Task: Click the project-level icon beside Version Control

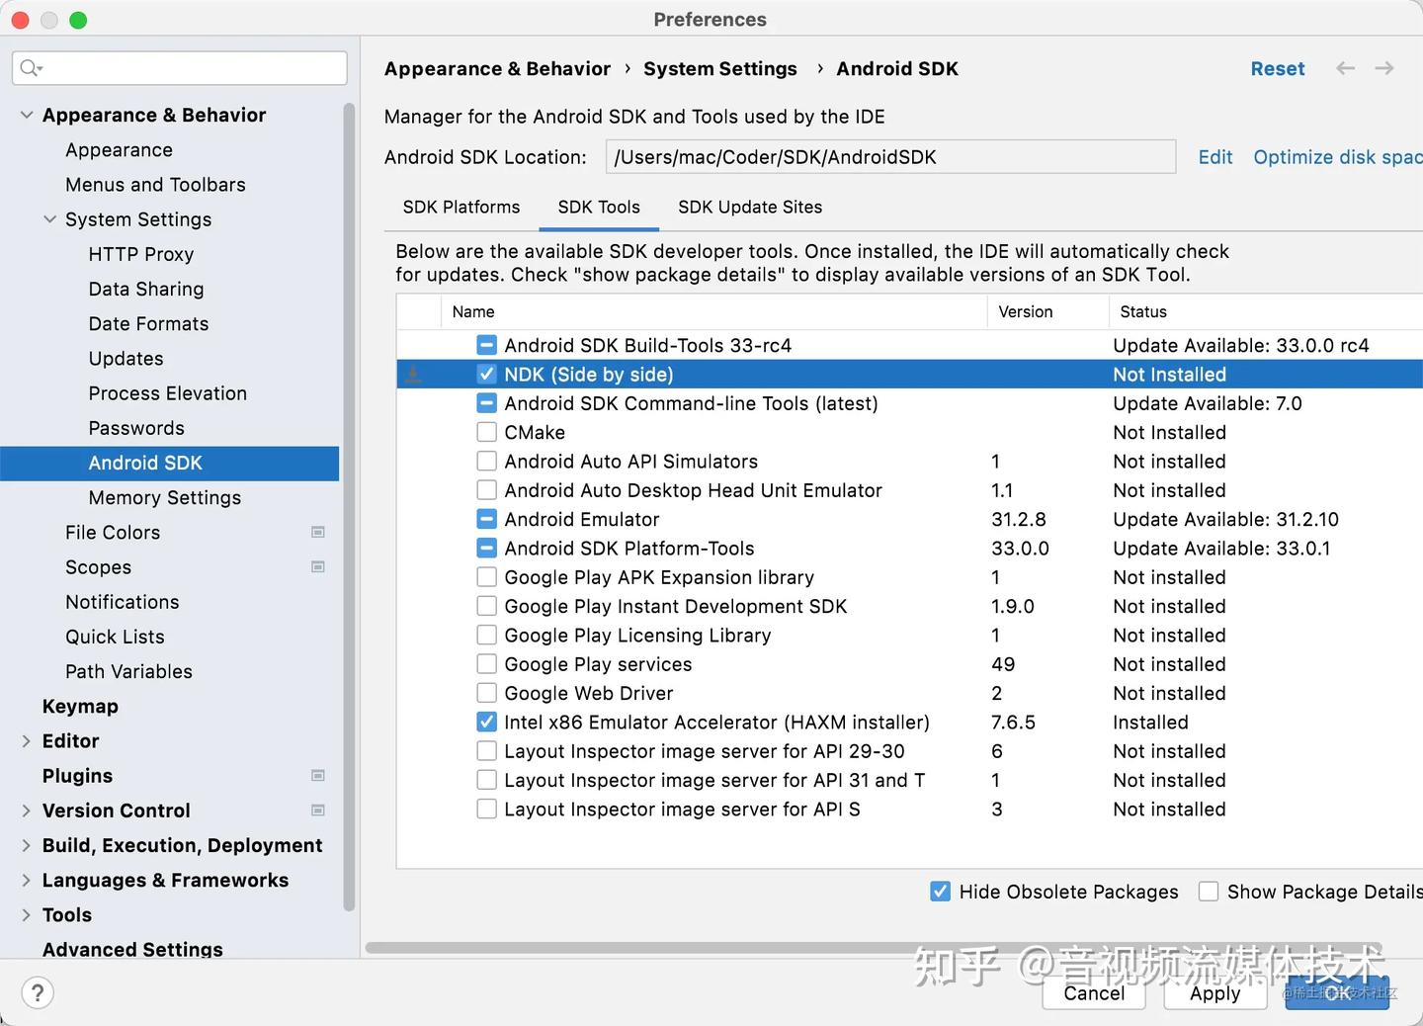Action: coord(318,811)
